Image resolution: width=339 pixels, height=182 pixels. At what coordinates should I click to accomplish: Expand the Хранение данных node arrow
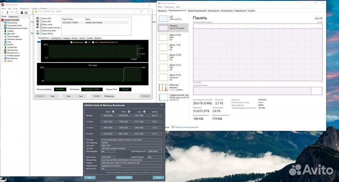click(x=2, y=39)
